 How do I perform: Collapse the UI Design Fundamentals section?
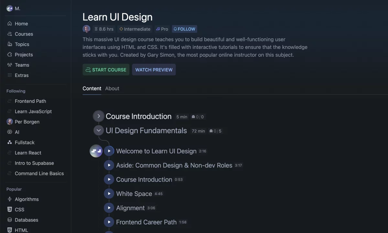tap(99, 131)
